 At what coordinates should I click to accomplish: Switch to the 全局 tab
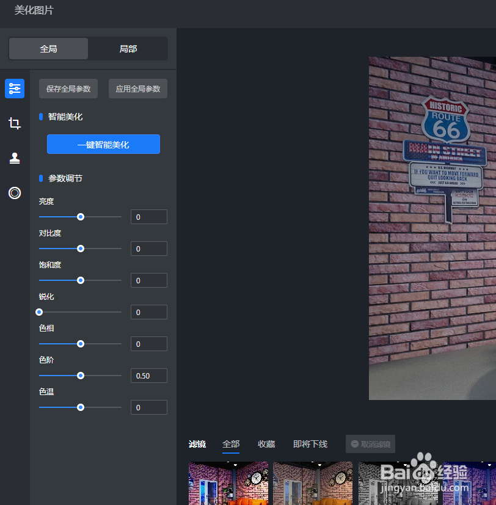click(x=48, y=49)
